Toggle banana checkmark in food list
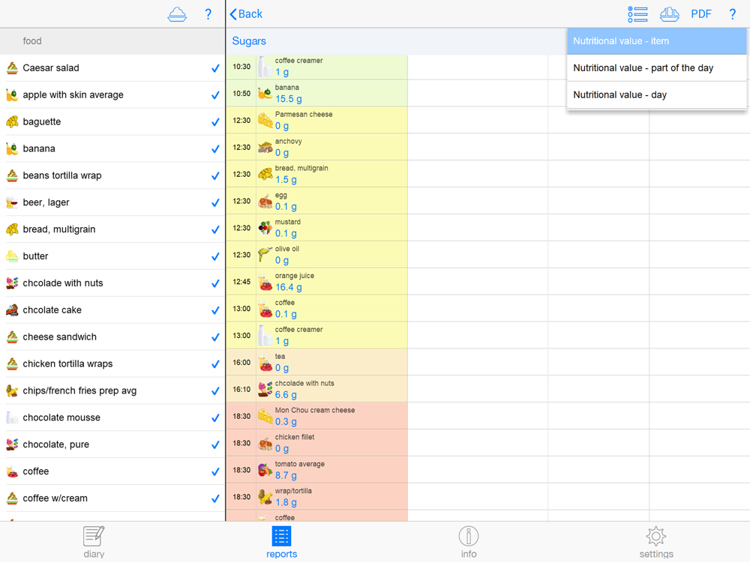Viewport: 750px width, 562px height. click(215, 148)
